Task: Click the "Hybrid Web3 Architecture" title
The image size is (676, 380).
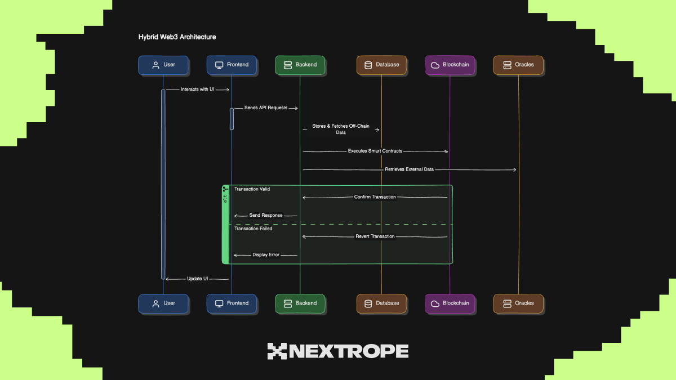Action: click(x=177, y=37)
